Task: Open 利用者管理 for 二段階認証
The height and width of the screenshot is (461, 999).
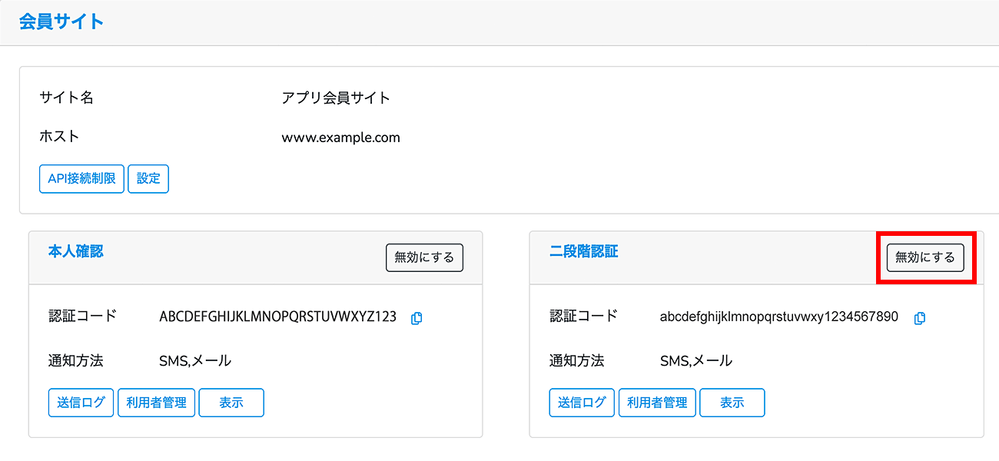Action: 657,403
